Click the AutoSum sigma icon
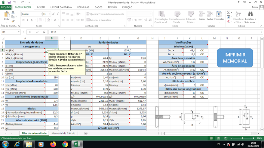 click(228, 12)
